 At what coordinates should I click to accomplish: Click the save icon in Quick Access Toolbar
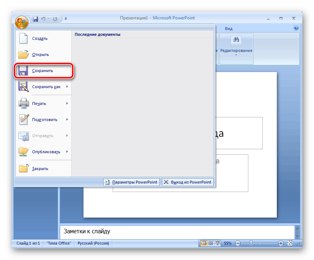click(36, 18)
